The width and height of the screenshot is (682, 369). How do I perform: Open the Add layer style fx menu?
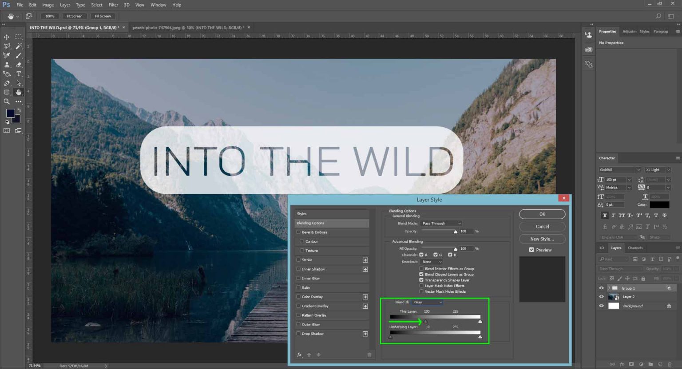coord(299,354)
